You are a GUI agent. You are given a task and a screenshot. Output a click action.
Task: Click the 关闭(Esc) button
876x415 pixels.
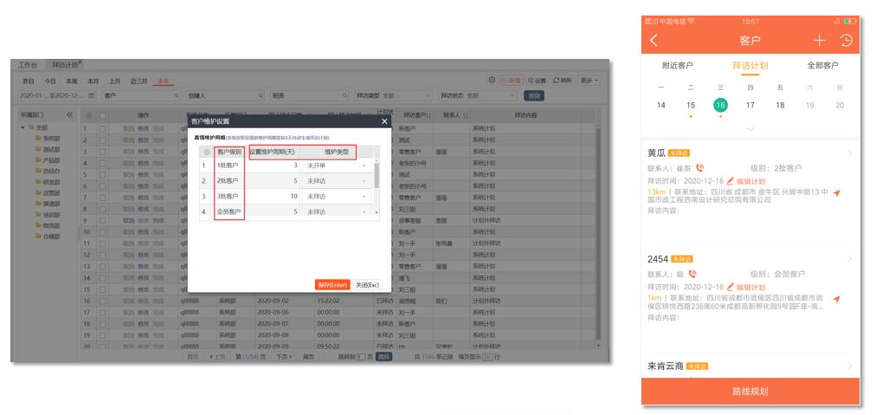367,285
